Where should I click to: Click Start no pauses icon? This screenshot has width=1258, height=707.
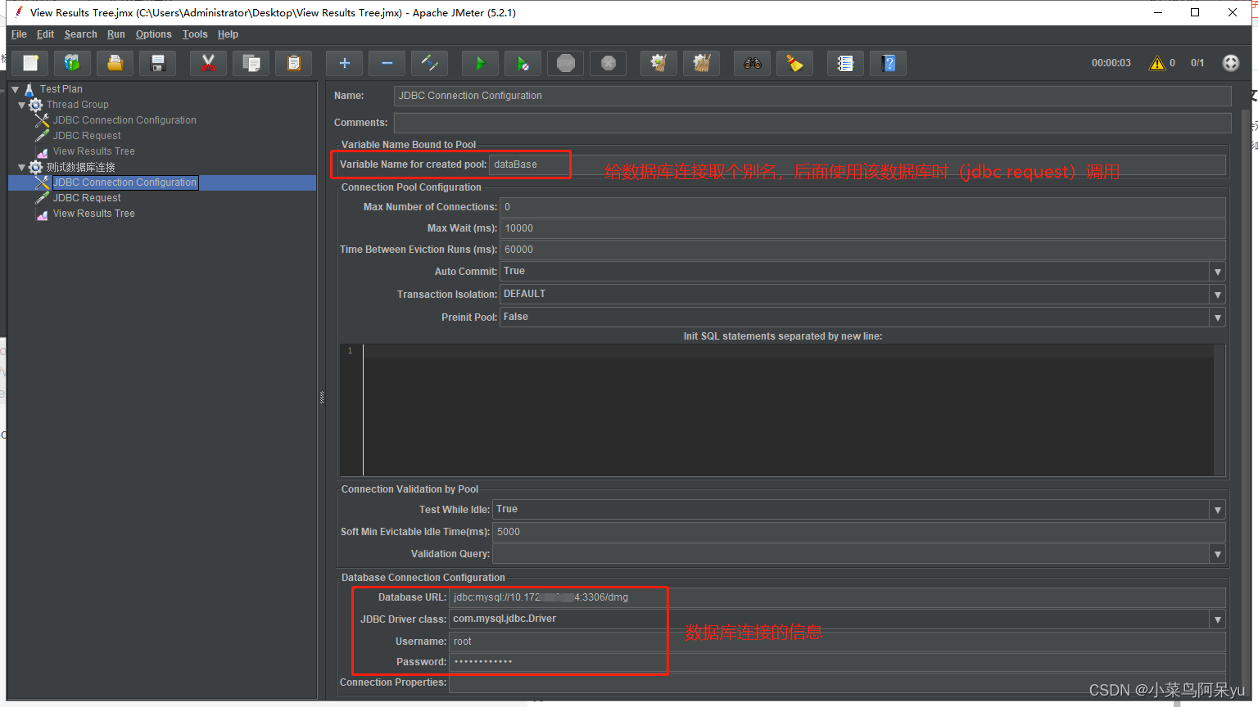[x=523, y=63]
